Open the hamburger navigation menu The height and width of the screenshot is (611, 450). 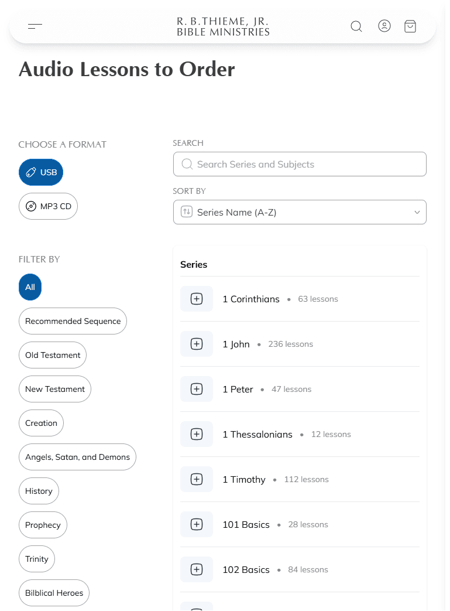coord(35,26)
